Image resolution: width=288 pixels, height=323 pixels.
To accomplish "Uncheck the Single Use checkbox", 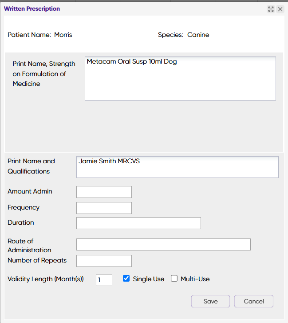I will (x=126, y=279).
